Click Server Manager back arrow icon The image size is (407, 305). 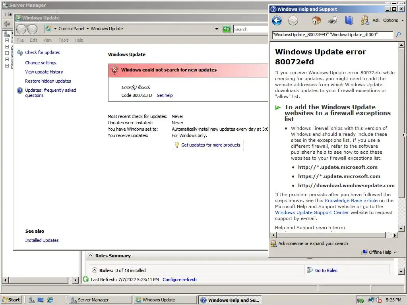(x=7, y=24)
